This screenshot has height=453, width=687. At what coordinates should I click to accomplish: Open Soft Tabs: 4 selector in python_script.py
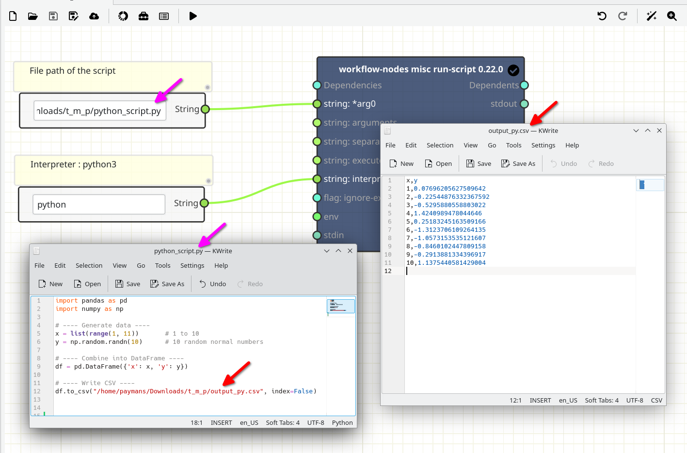click(283, 422)
